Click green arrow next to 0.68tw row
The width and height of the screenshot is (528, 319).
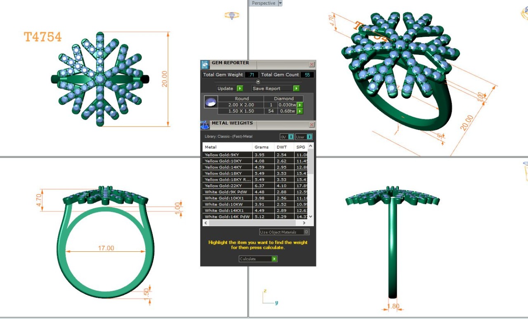(x=300, y=111)
